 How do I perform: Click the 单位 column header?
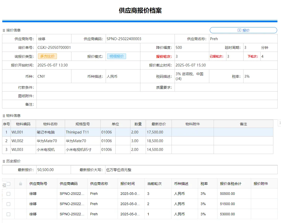click(115, 124)
